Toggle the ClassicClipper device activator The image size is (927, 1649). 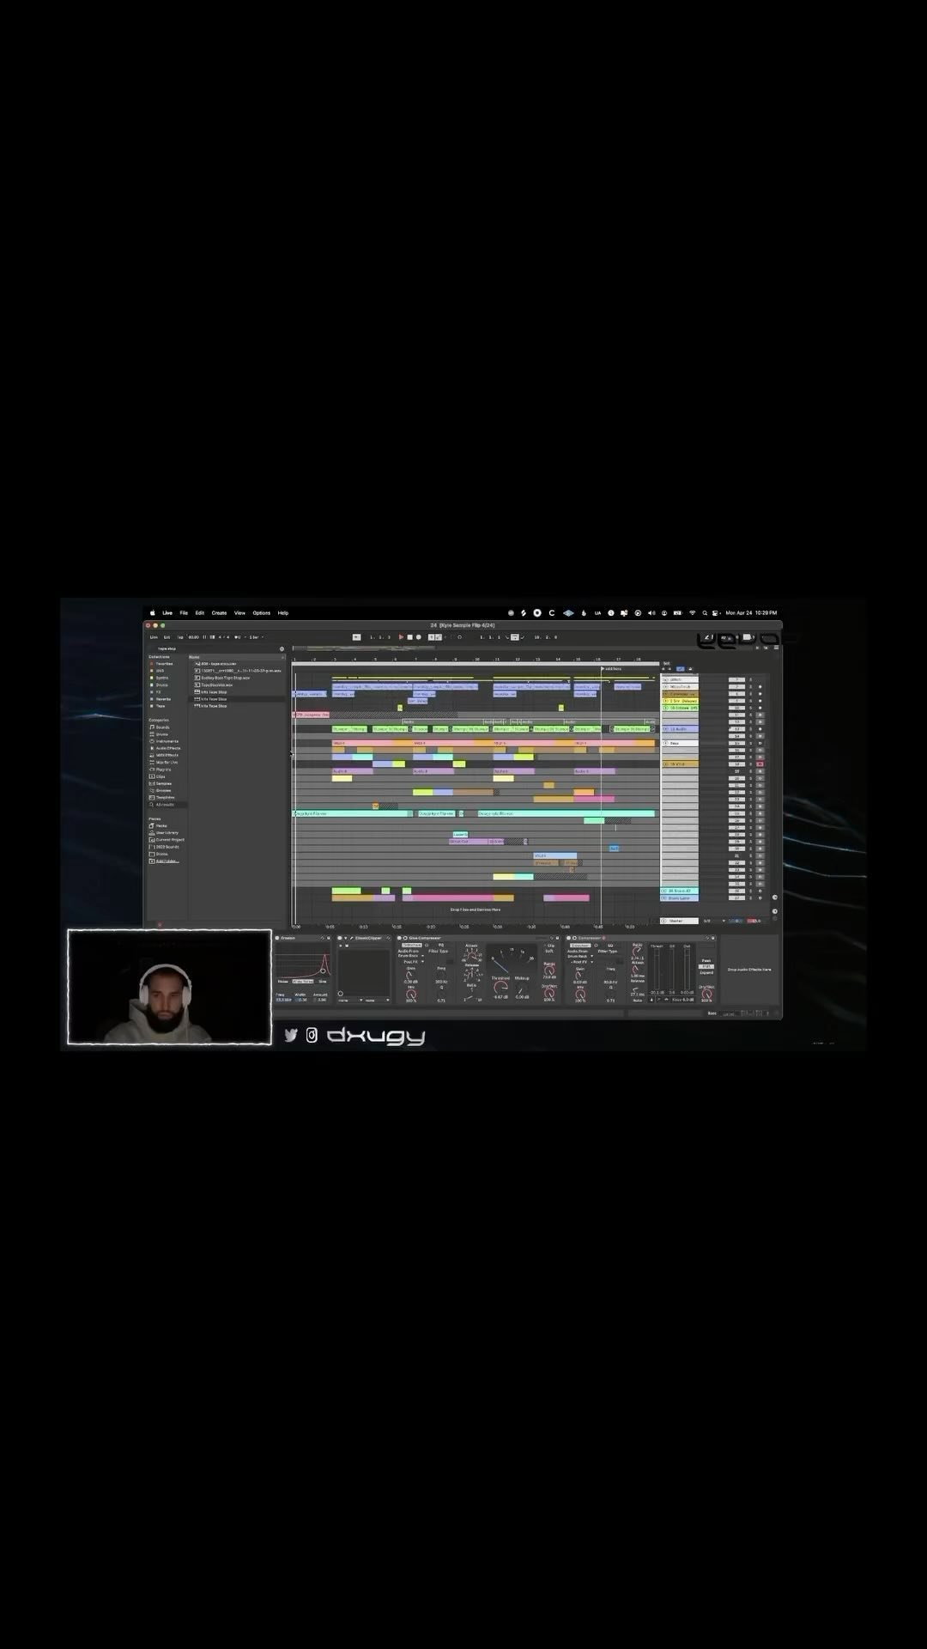pos(340,938)
